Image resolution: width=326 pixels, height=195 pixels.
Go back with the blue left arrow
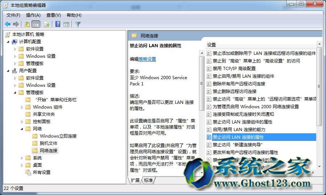click(8, 24)
